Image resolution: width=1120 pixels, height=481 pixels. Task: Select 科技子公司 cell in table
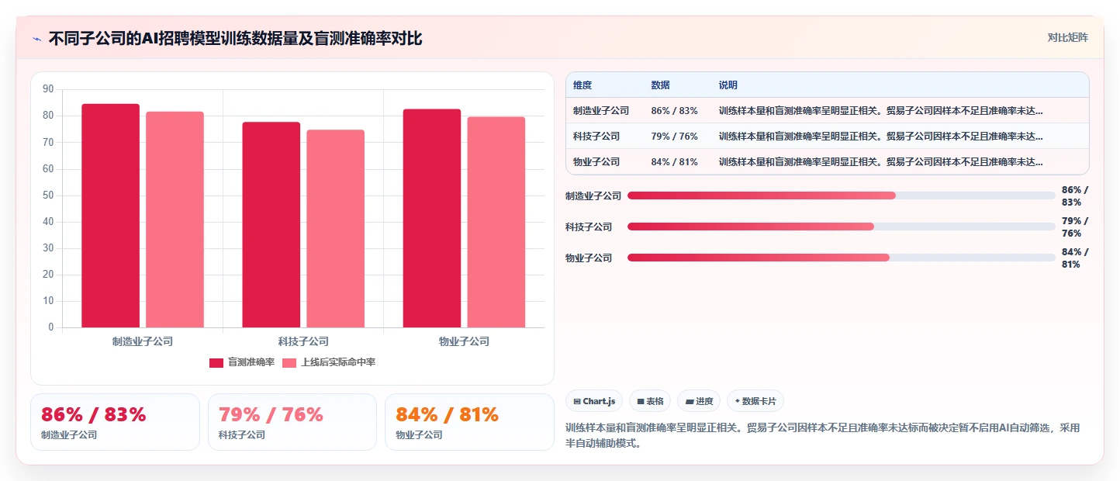(596, 136)
